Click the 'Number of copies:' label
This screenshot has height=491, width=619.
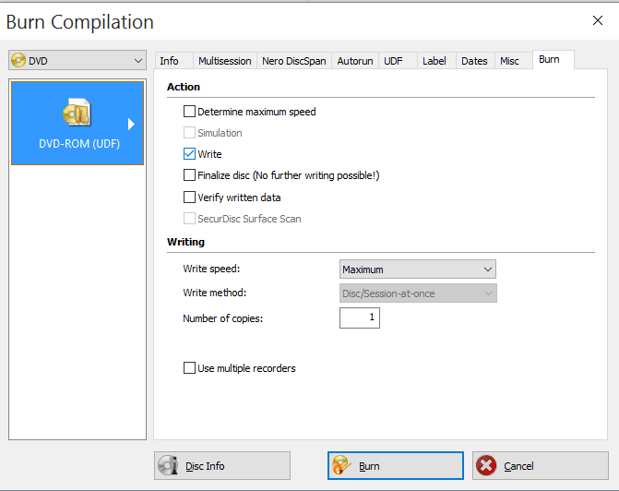pyautogui.click(x=222, y=318)
